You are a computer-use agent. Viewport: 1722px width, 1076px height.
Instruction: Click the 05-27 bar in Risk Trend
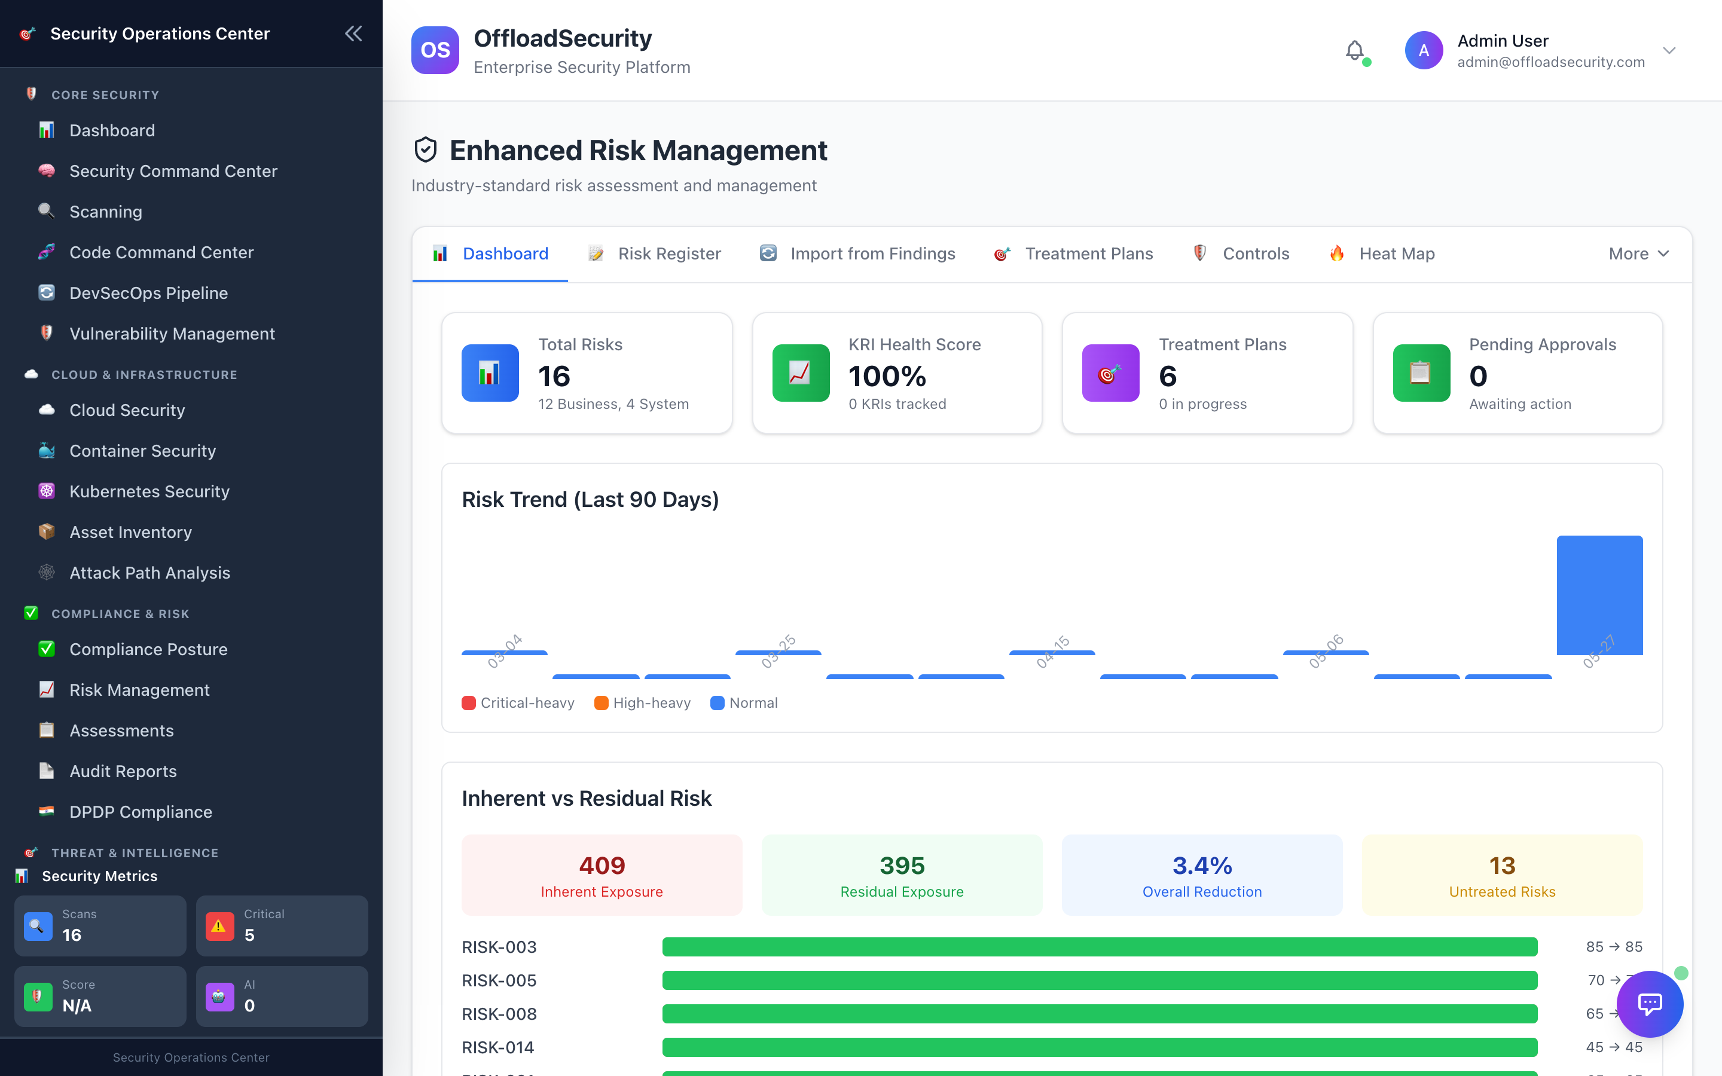click(x=1599, y=595)
